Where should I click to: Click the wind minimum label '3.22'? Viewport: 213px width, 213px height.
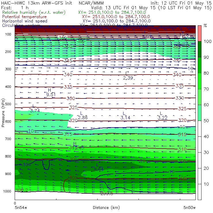tap(162, 118)
